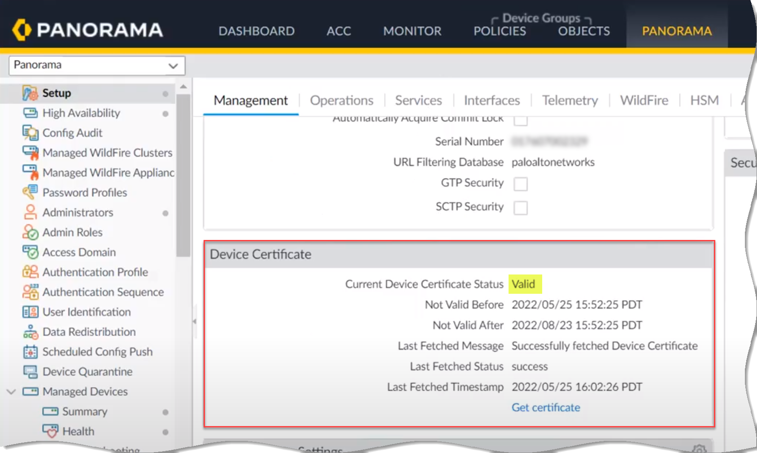The image size is (757, 453).
Task: Click the Config Audit icon
Action: point(30,133)
